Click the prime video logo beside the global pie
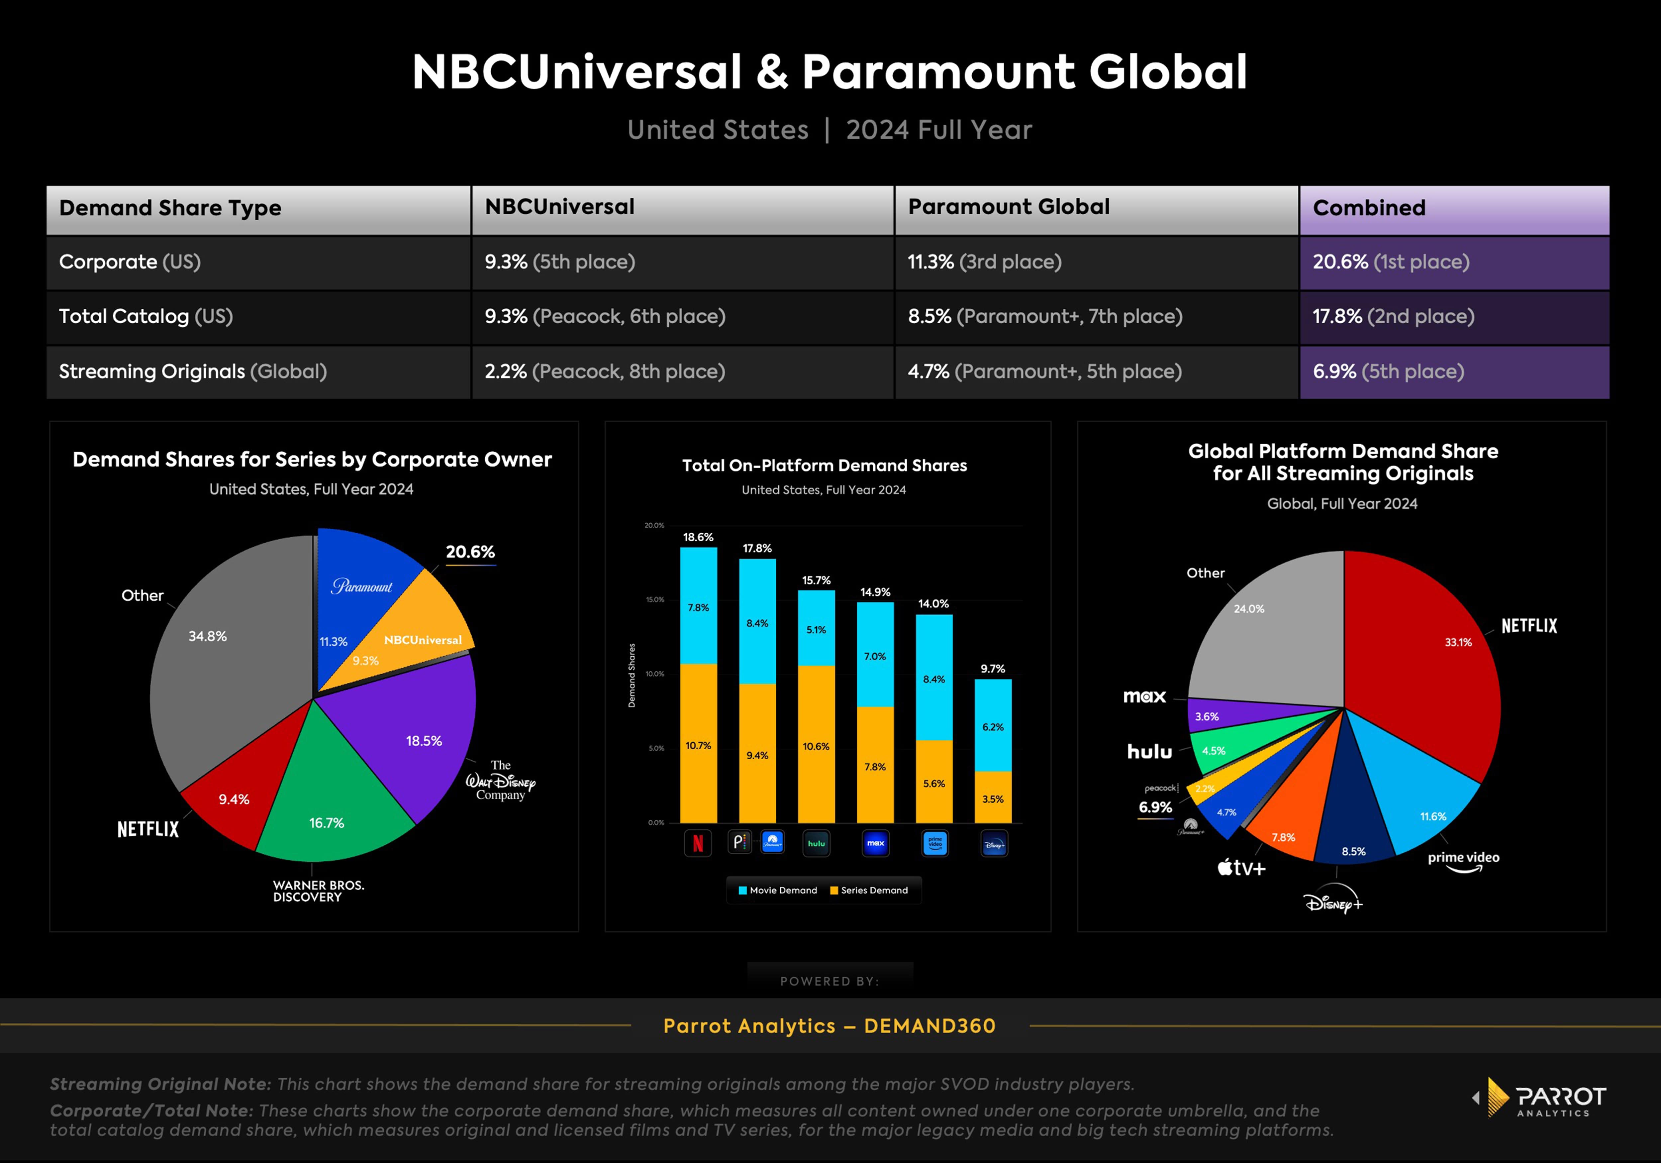Viewport: 1661px width, 1163px height. point(1463,862)
